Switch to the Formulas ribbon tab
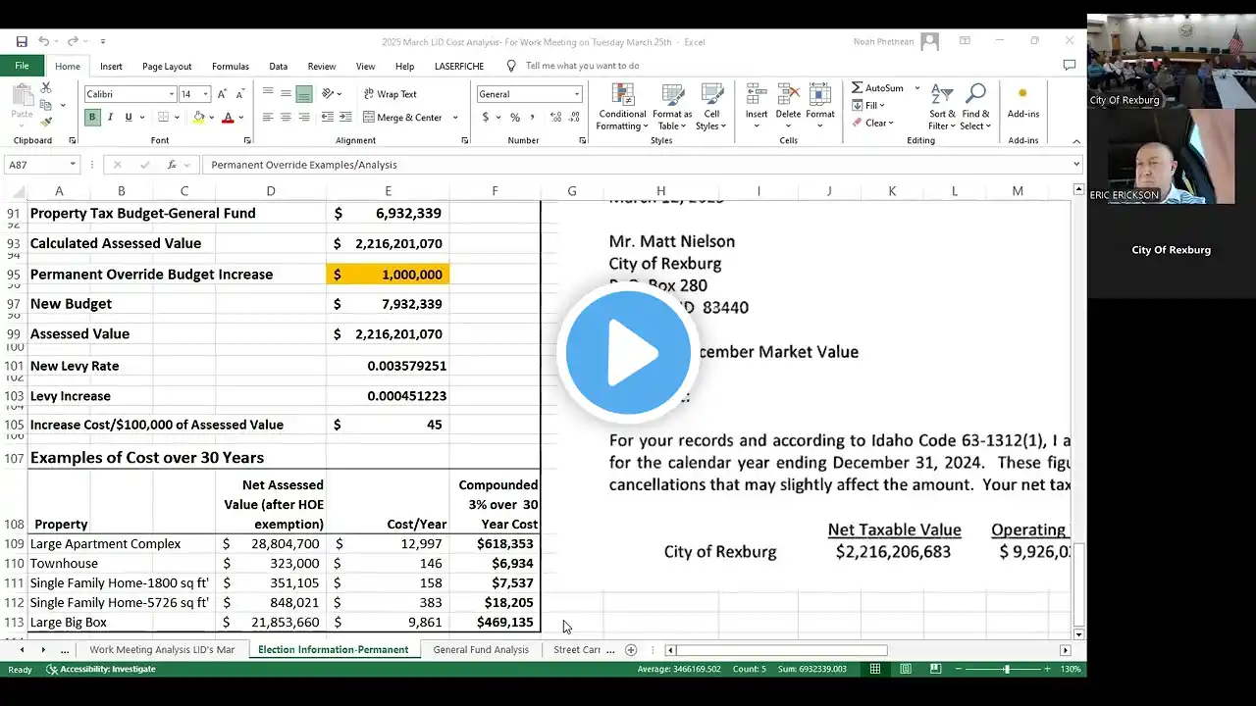The image size is (1256, 706). [231, 66]
